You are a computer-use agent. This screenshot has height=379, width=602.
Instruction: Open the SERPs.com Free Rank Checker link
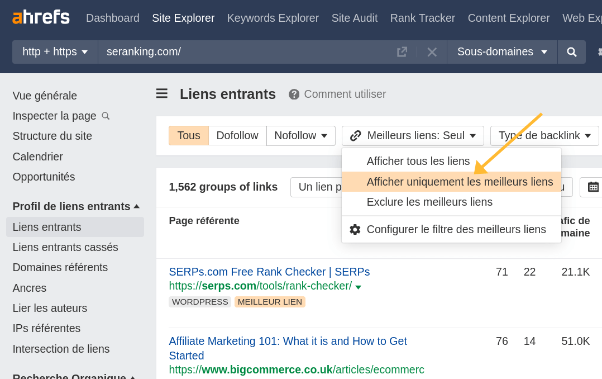coord(269,272)
